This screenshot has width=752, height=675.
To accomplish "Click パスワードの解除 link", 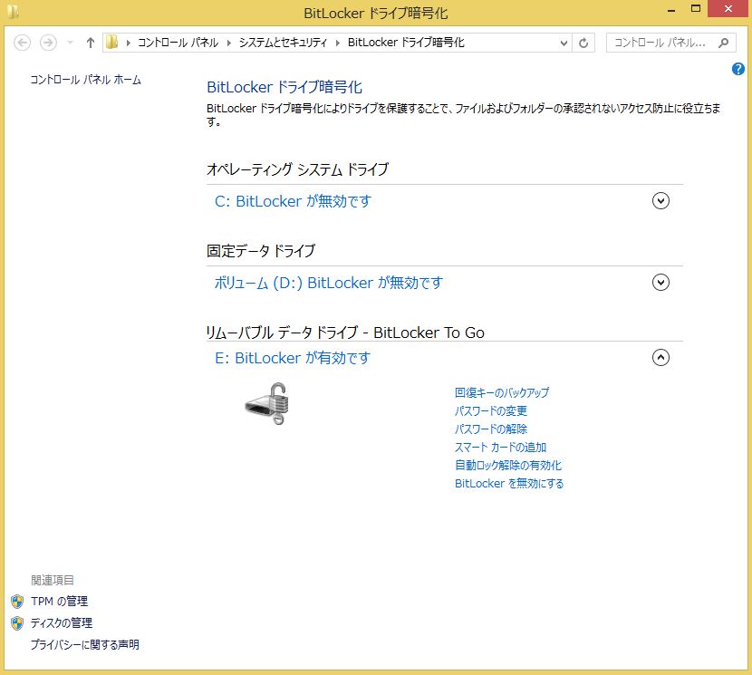I will click(491, 429).
